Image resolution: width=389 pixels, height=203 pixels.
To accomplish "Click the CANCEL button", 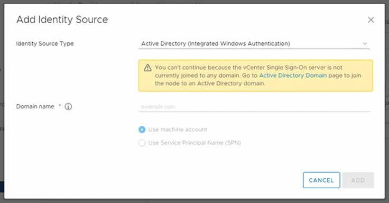I will 321,180.
